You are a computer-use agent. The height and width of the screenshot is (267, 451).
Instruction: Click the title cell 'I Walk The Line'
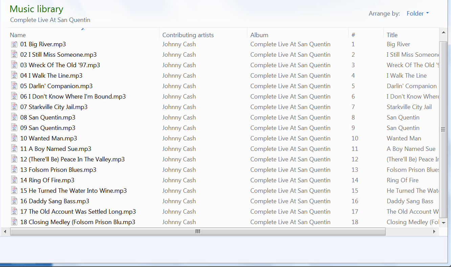tap(407, 75)
